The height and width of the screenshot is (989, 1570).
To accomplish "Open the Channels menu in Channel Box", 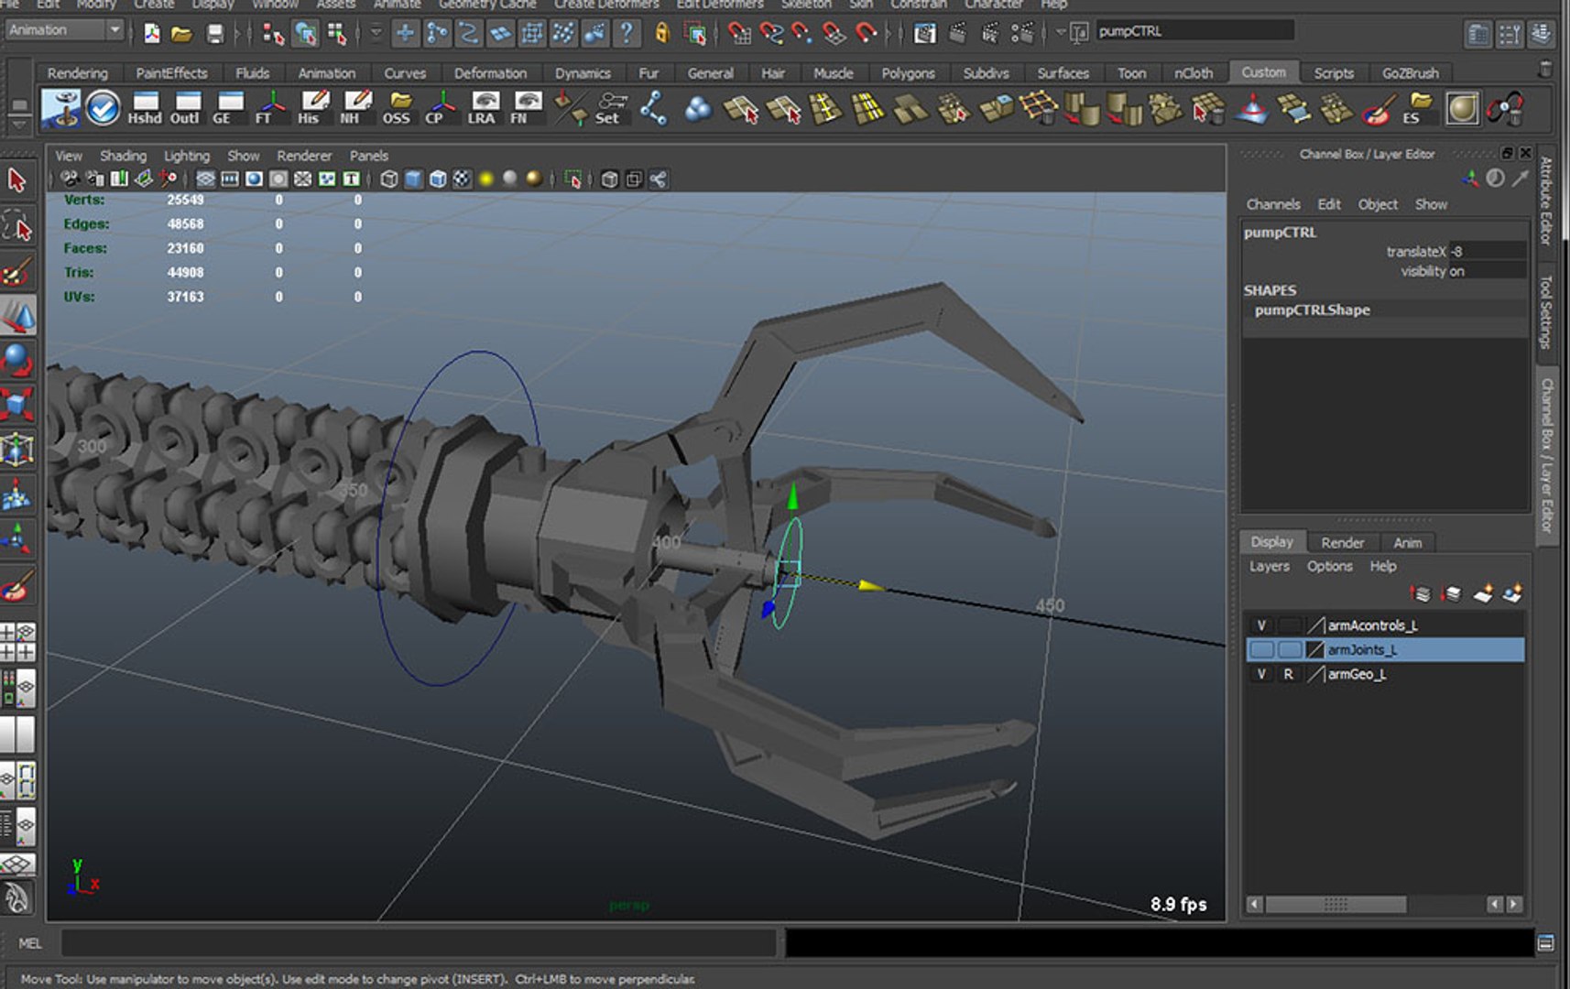I will 1273,204.
